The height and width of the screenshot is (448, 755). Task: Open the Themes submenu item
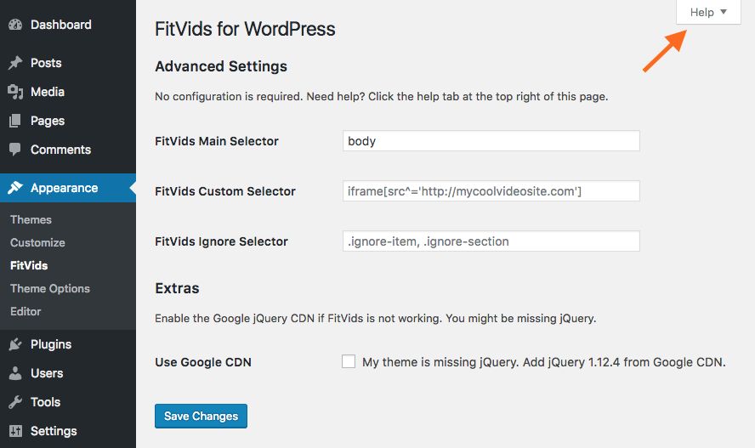click(31, 219)
